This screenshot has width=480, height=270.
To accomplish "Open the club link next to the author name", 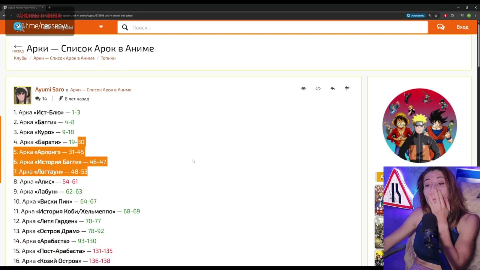I will tap(100, 90).
